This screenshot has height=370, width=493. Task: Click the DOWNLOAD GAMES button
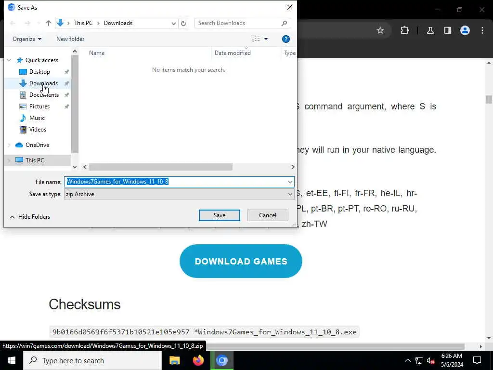(241, 261)
